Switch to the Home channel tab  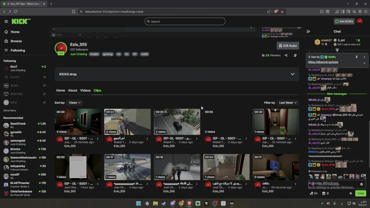pyautogui.click(x=60, y=90)
